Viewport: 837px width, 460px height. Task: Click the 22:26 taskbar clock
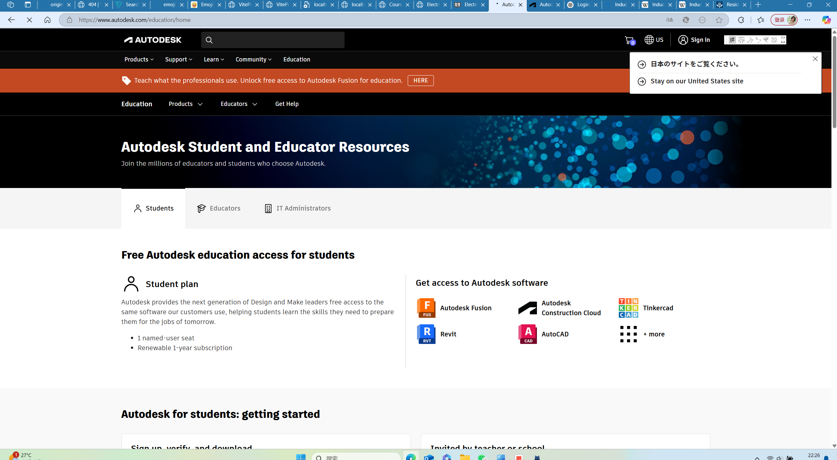pyautogui.click(x=813, y=455)
